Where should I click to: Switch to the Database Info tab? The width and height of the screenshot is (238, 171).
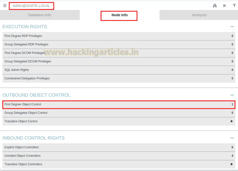(40, 15)
